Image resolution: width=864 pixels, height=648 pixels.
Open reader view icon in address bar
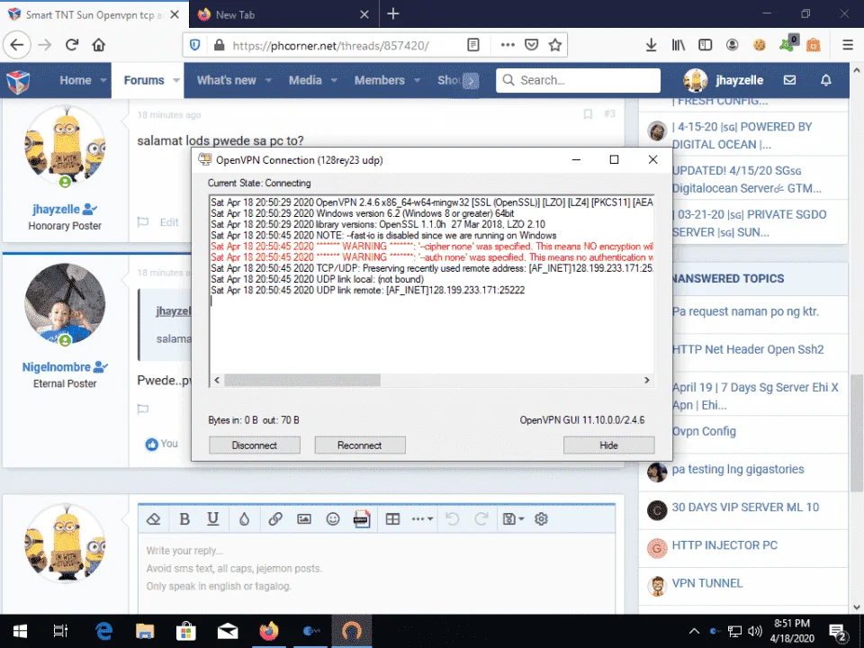[472, 45]
